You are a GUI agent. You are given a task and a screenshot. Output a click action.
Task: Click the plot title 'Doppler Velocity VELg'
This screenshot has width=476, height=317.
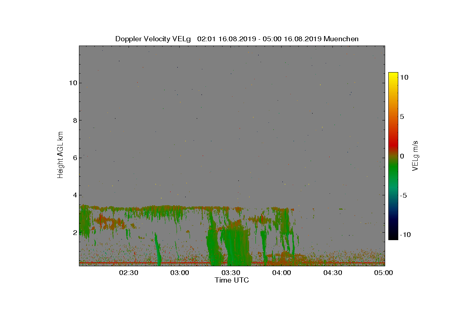(x=153, y=39)
